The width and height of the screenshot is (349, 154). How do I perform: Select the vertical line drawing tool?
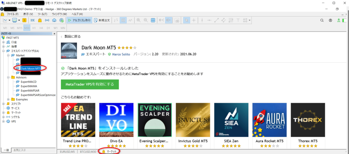[202, 20]
